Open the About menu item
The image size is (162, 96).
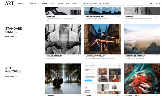click(21, 4)
